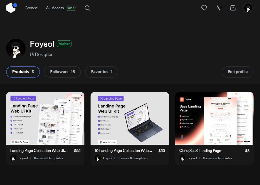Image resolution: width=260 pixels, height=185 pixels.
Task: Open the $55 Landing Page Collection thumbnail
Action: pos(45,118)
